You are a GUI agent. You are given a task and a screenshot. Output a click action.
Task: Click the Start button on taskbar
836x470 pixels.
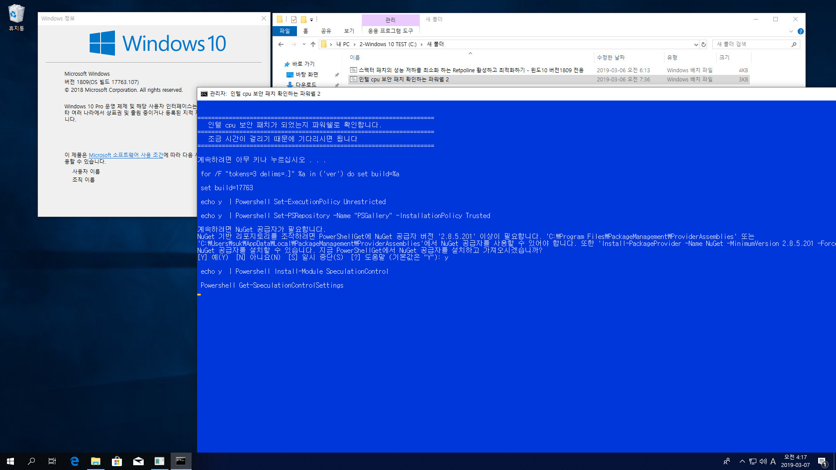pos(10,461)
